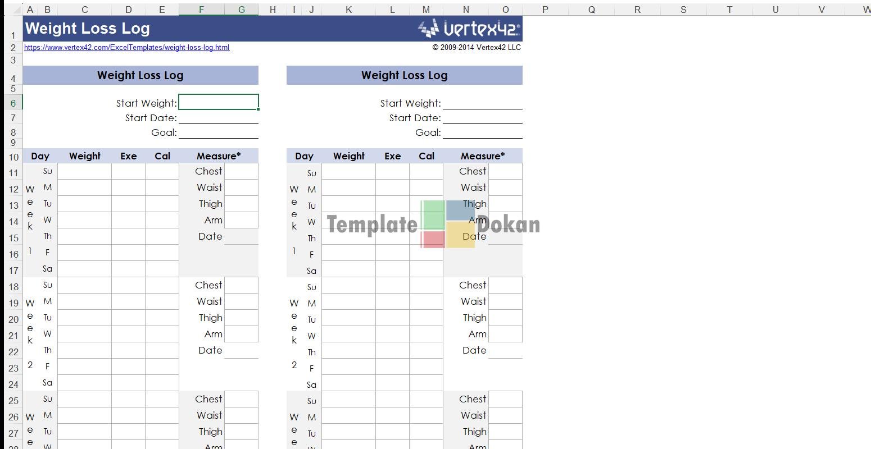Click the column K header
The height and width of the screenshot is (449, 871).
tap(348, 10)
